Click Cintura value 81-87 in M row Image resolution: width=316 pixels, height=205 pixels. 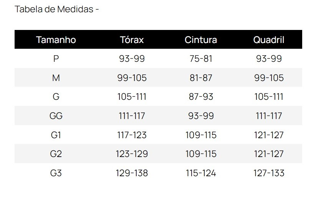[x=201, y=78]
